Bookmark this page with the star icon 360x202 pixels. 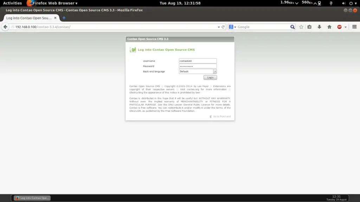301,27
